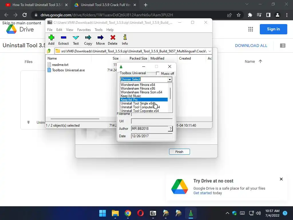Show hidden system tray icons
Screen dimensions: 293x220
227,213
